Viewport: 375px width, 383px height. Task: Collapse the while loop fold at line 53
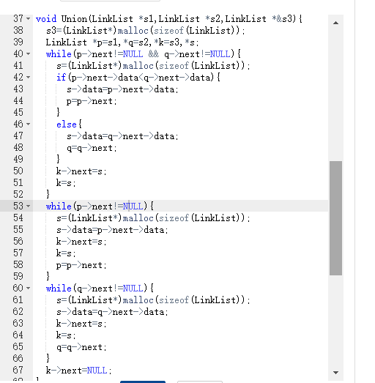click(29, 207)
